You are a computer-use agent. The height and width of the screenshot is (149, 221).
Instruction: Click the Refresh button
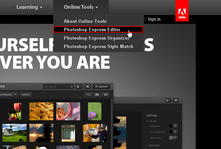[26, 95]
